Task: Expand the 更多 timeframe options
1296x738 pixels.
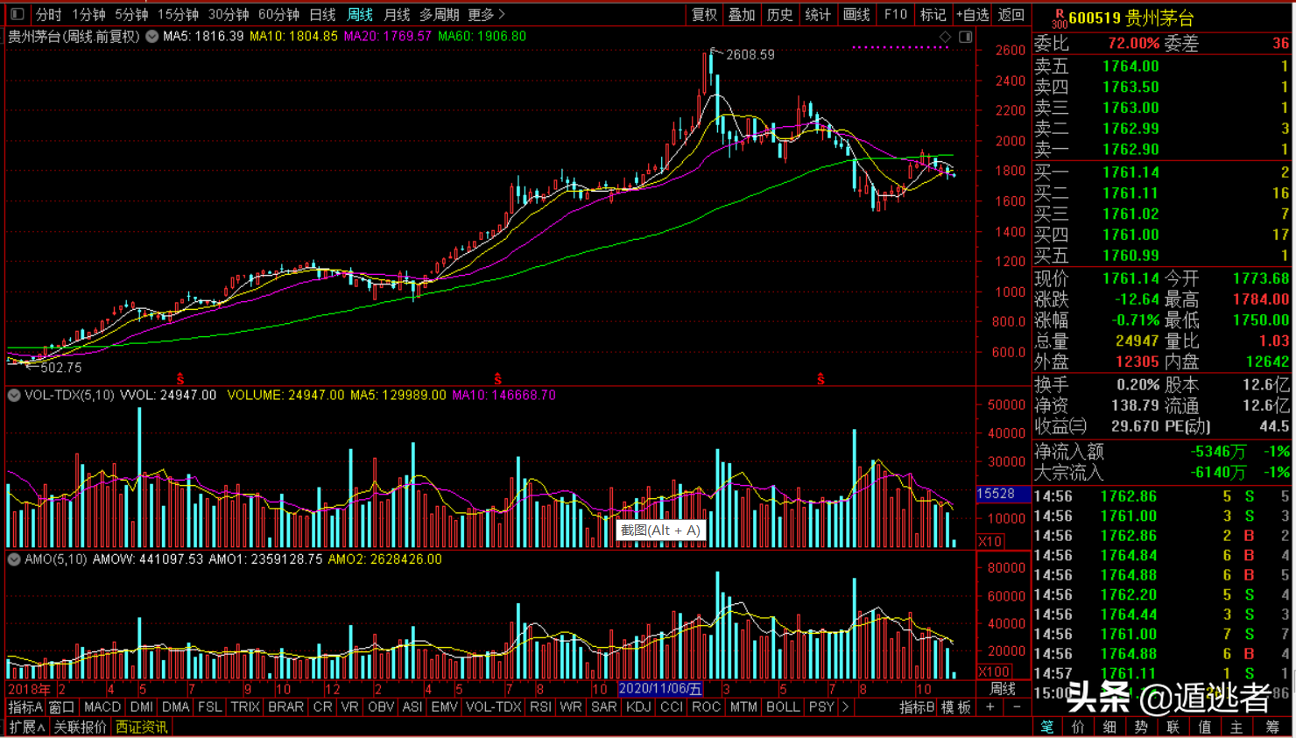Action: pyautogui.click(x=486, y=14)
